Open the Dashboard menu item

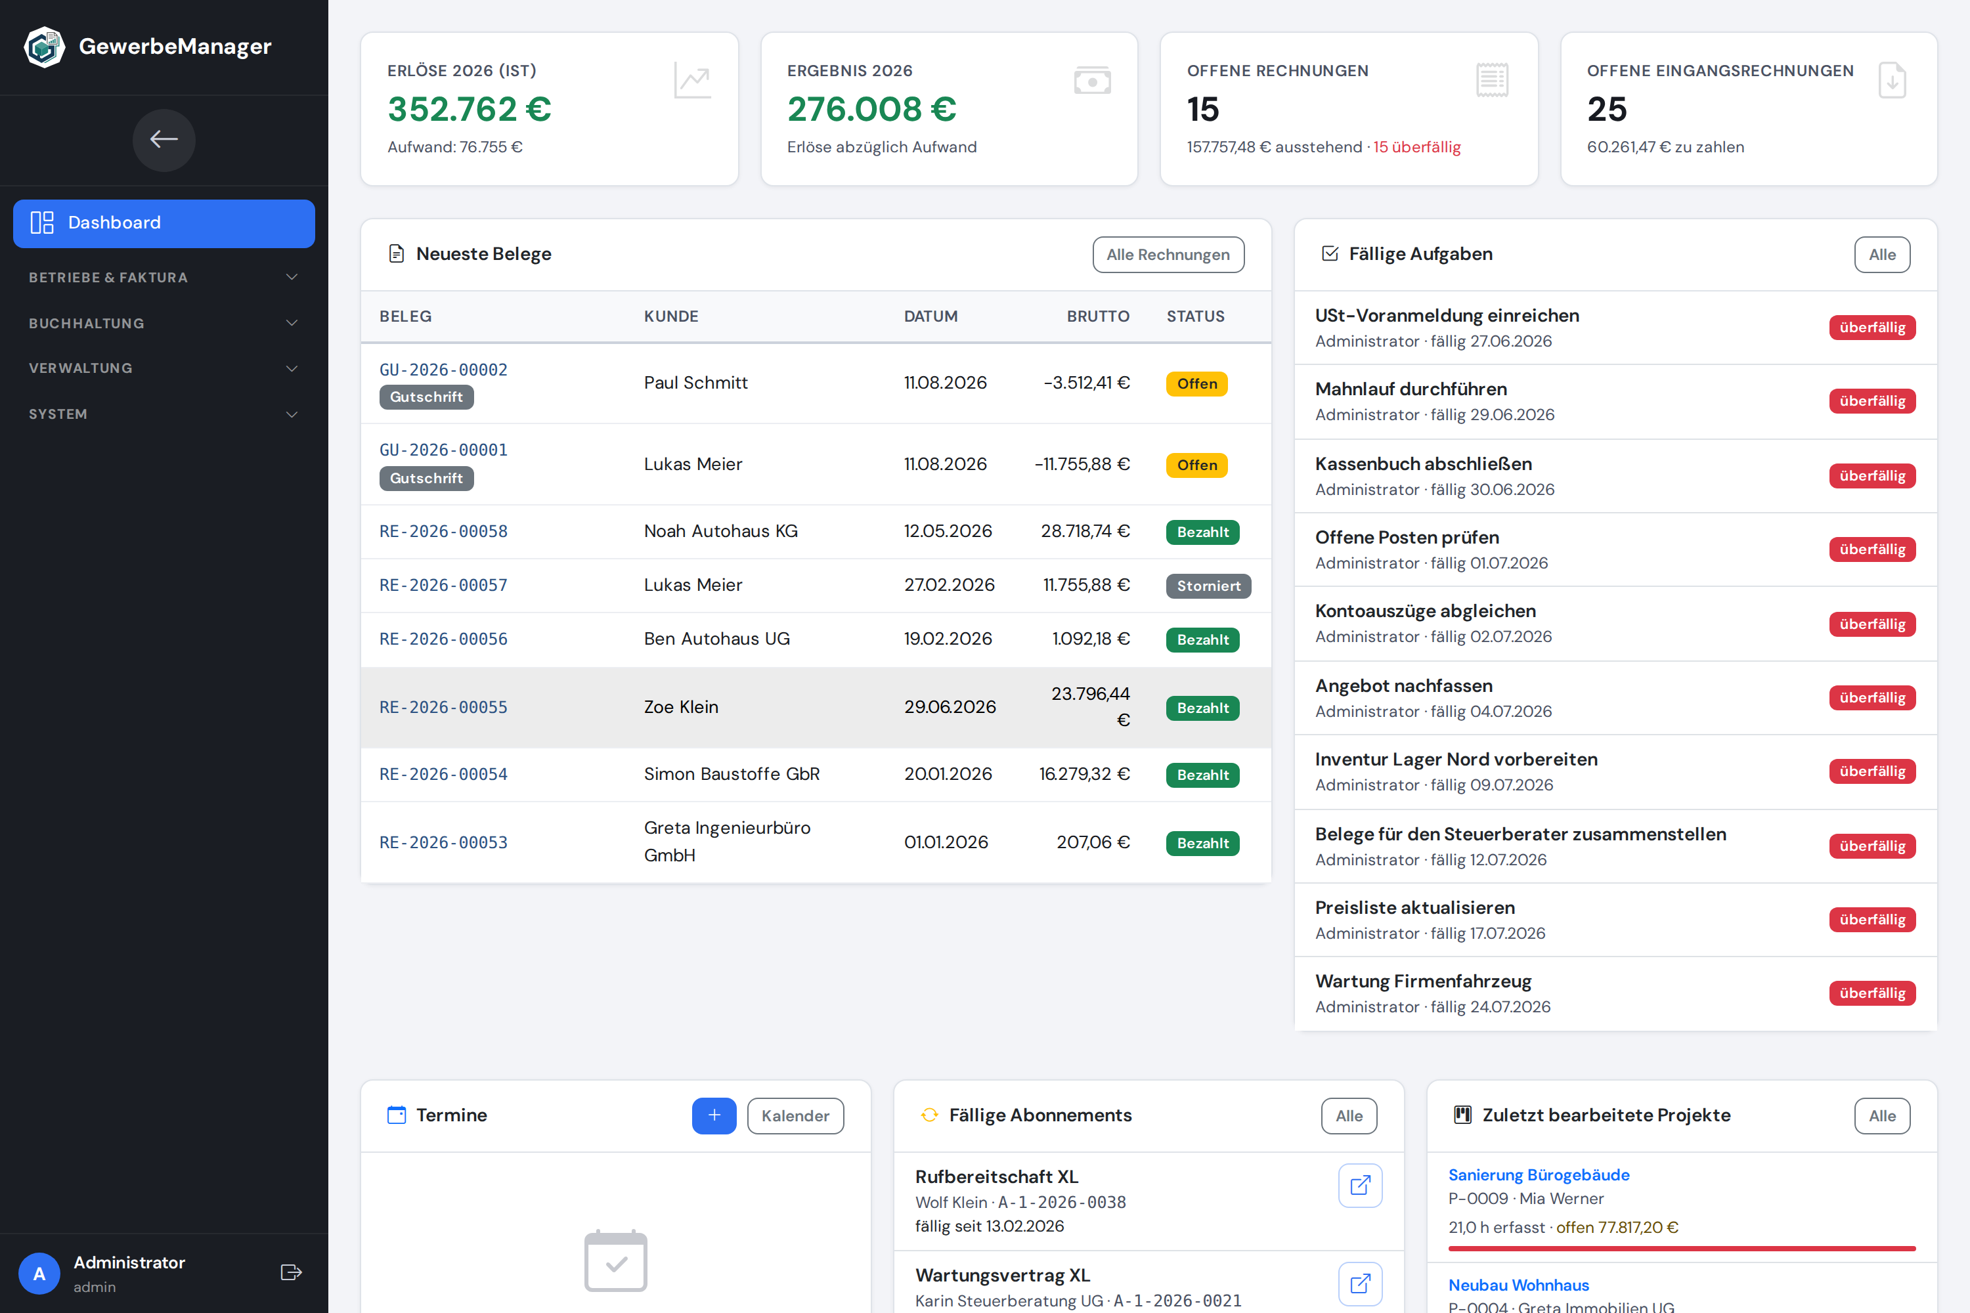[x=164, y=224]
